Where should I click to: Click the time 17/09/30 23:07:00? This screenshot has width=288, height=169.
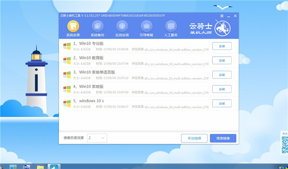116,92
